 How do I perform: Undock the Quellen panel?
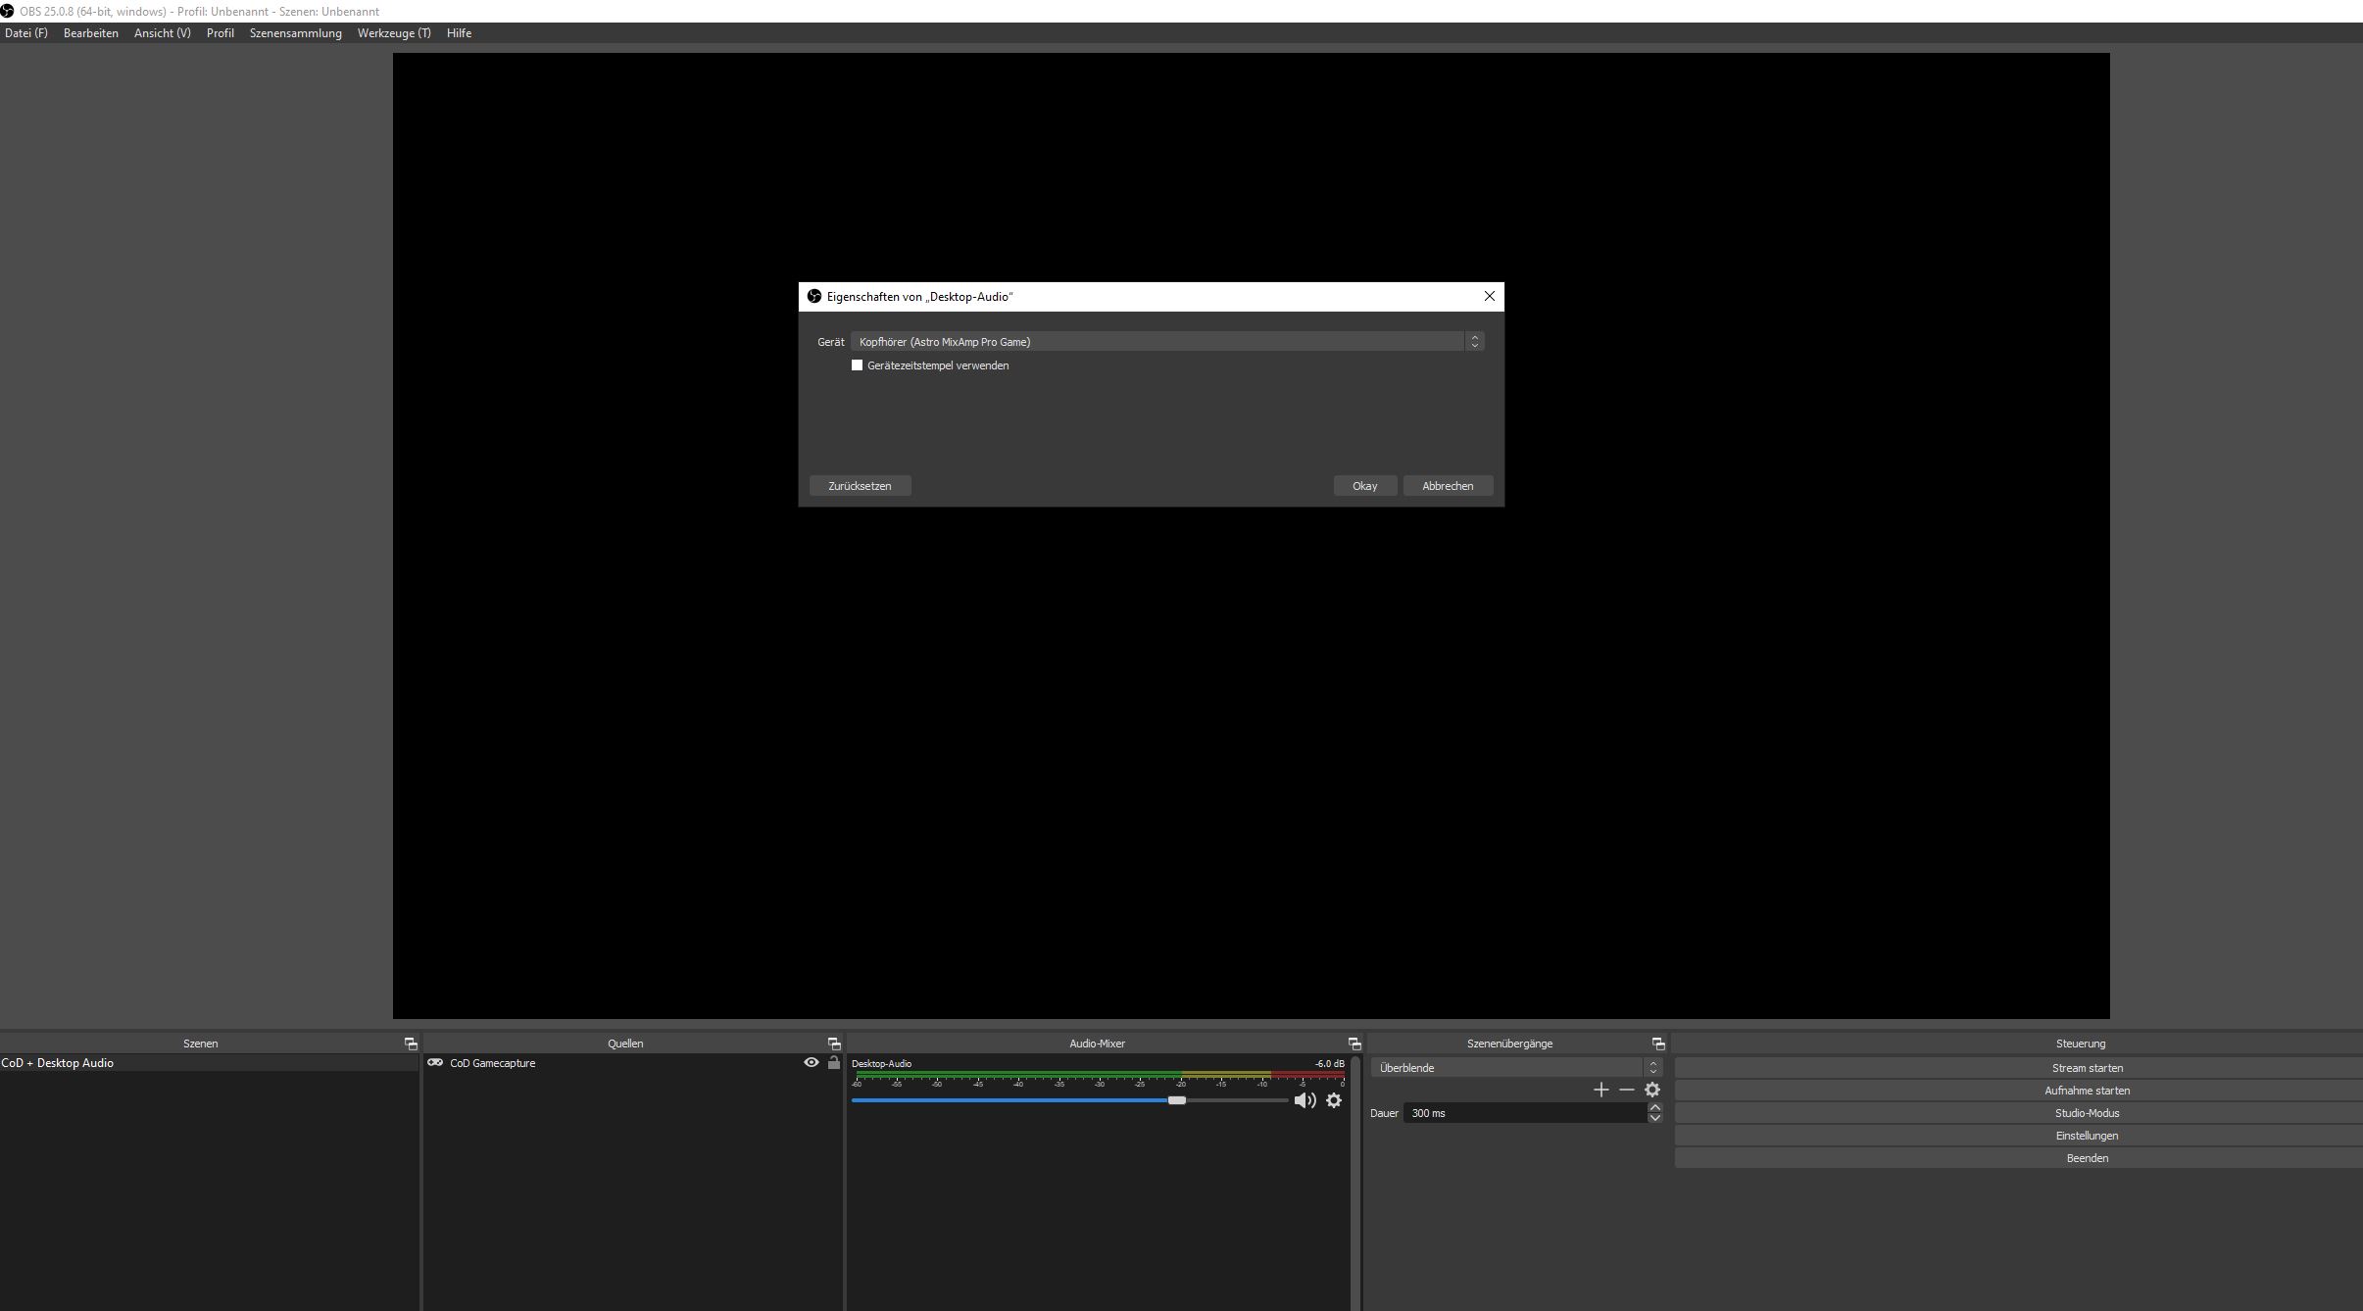834,1044
